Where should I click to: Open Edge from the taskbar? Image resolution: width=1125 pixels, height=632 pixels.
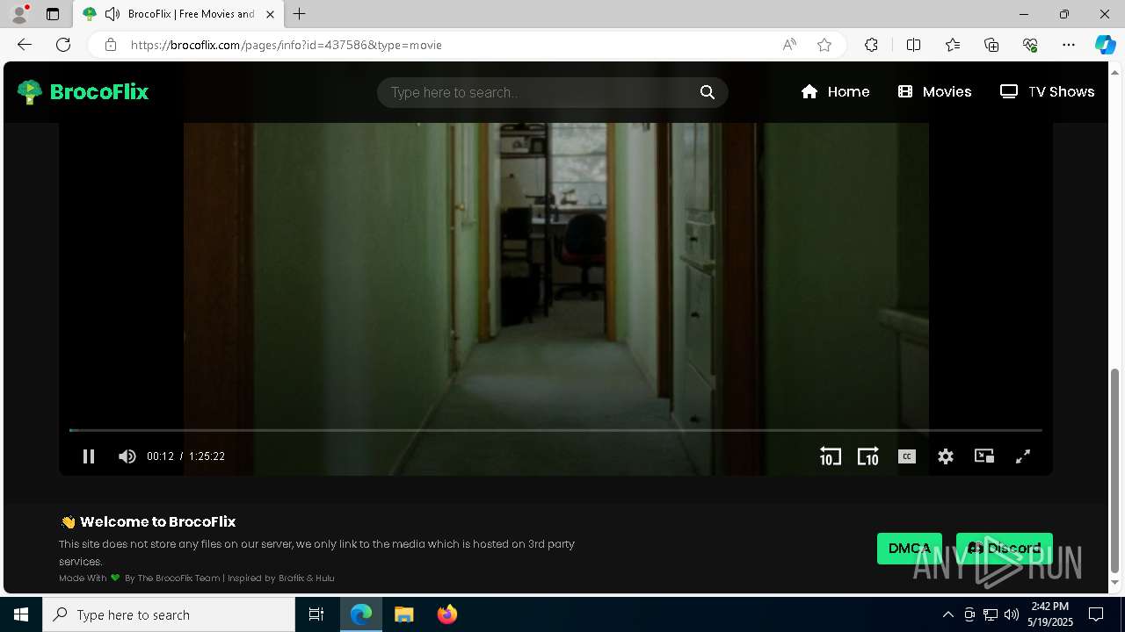tap(361, 614)
